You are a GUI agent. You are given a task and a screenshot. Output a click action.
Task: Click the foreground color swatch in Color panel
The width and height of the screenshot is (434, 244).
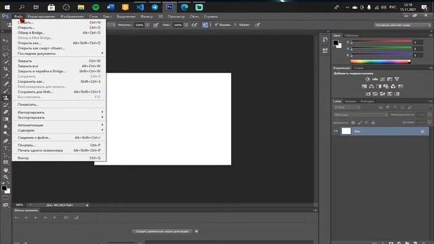(x=336, y=43)
